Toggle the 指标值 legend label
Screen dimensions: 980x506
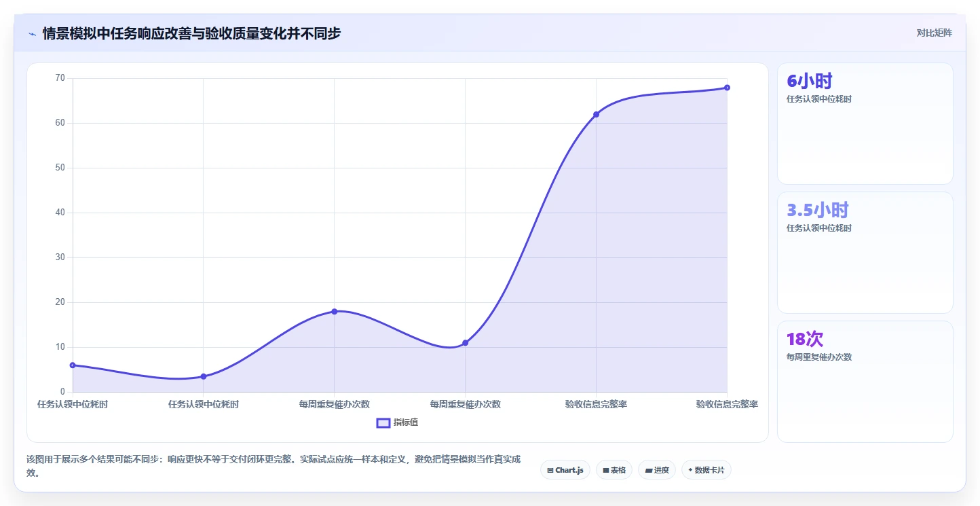(406, 422)
